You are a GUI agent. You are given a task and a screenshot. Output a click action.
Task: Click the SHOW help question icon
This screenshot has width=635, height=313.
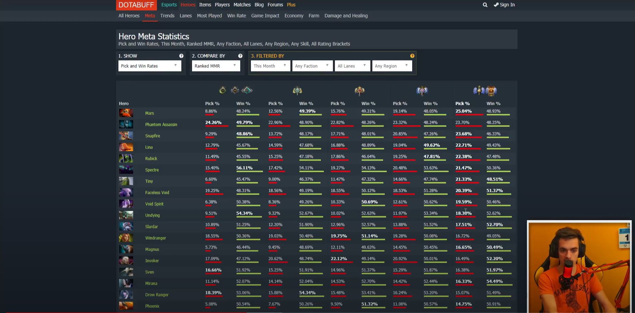tap(181, 56)
